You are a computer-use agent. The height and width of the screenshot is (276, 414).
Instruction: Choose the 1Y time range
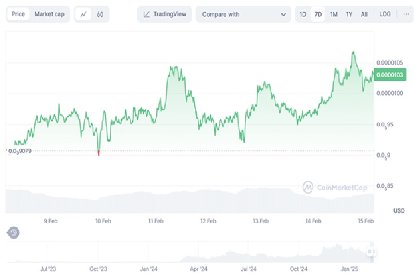tap(349, 14)
